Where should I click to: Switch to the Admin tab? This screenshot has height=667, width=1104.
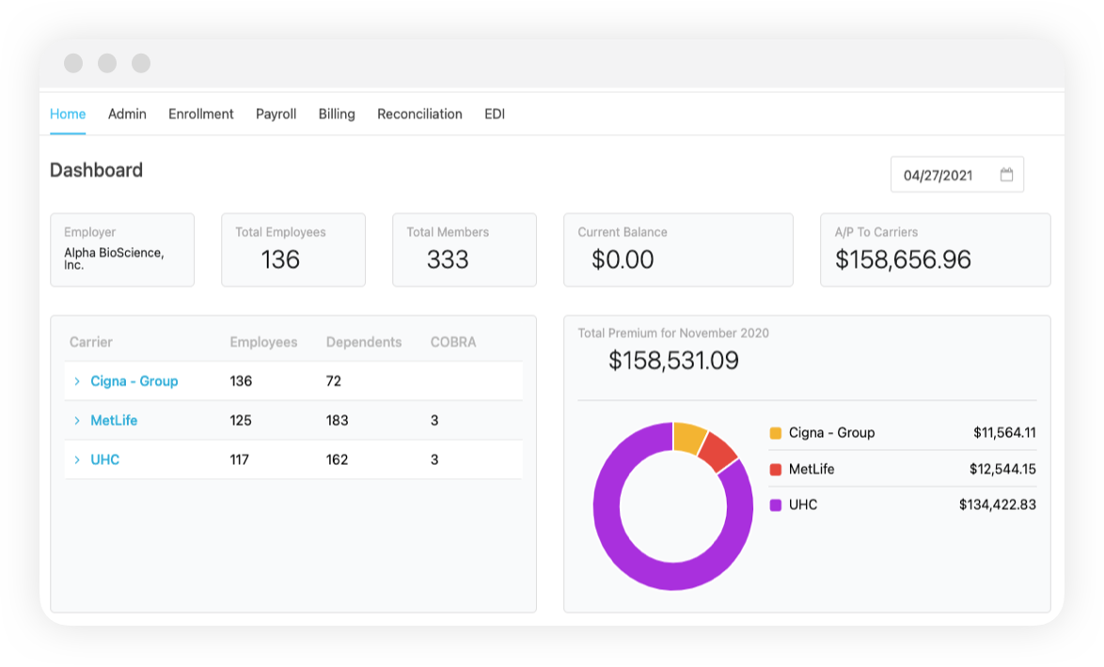pos(127,114)
